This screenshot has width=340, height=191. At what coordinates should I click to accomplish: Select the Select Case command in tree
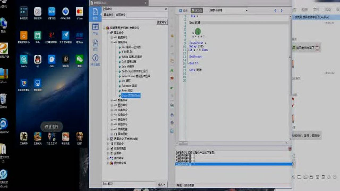[x=136, y=76]
